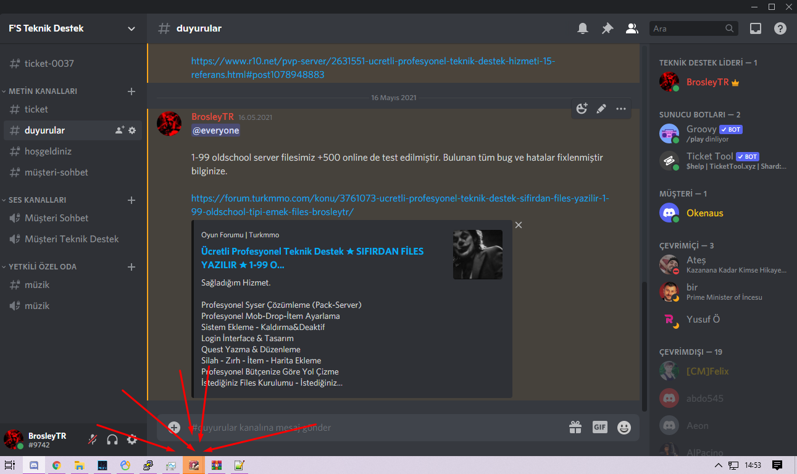Image resolution: width=797 pixels, height=474 pixels.
Task: Open the help icon
Action: click(780, 28)
